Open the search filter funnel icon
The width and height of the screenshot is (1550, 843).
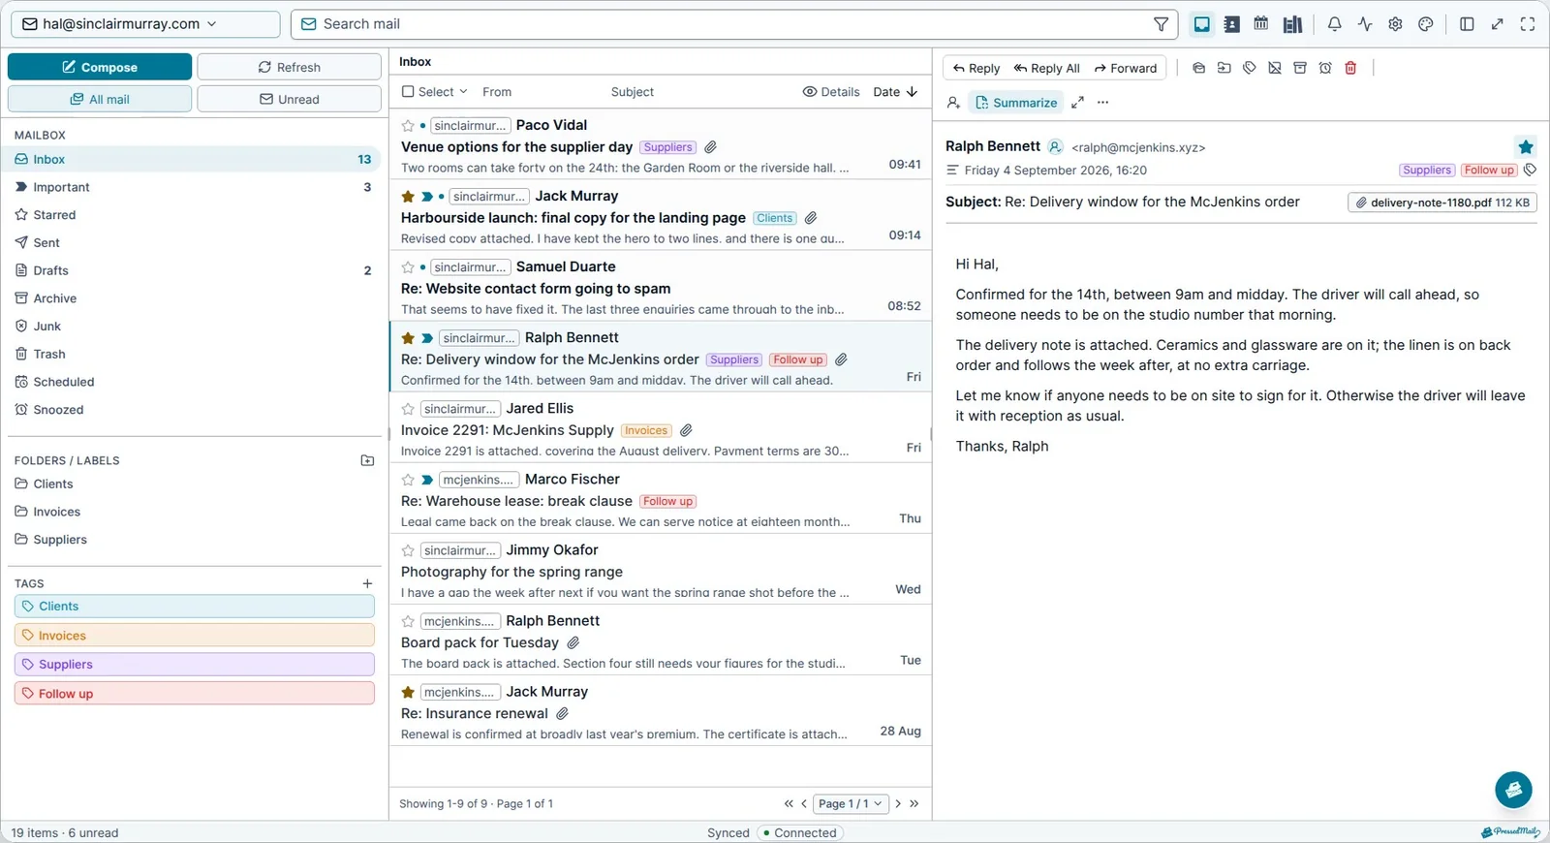click(x=1161, y=24)
